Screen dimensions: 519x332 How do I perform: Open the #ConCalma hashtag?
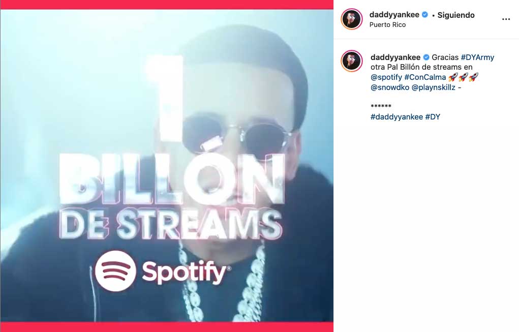tap(425, 77)
